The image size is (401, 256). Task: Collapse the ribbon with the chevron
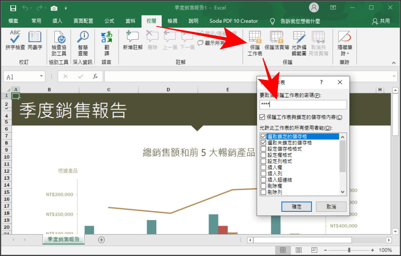[x=393, y=63]
